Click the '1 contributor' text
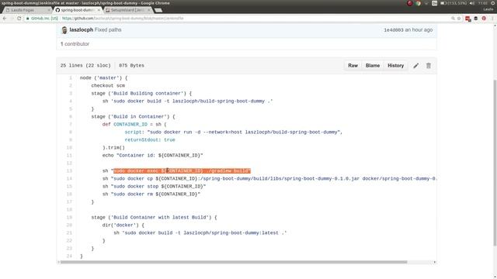This screenshot has width=497, height=279. (75, 44)
